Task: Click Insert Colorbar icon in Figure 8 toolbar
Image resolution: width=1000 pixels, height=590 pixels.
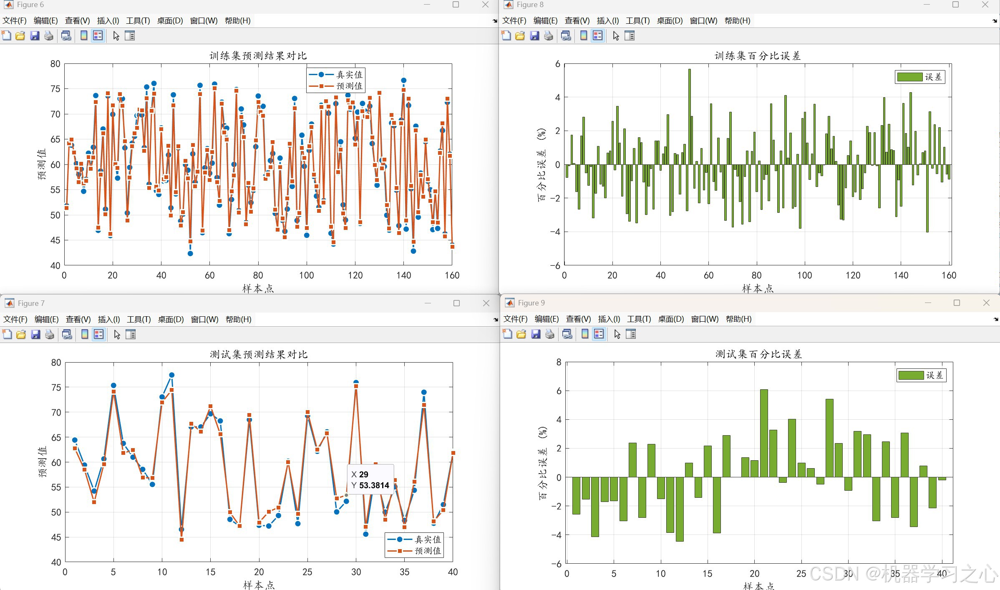Action: [x=584, y=36]
